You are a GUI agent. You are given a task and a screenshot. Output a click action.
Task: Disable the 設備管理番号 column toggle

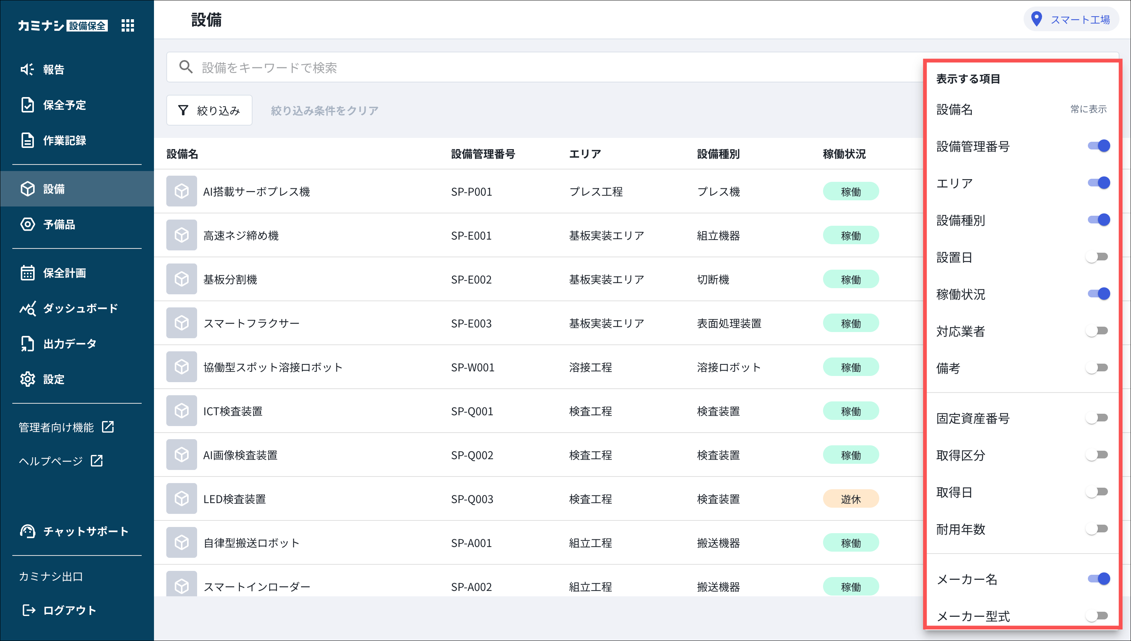point(1098,146)
